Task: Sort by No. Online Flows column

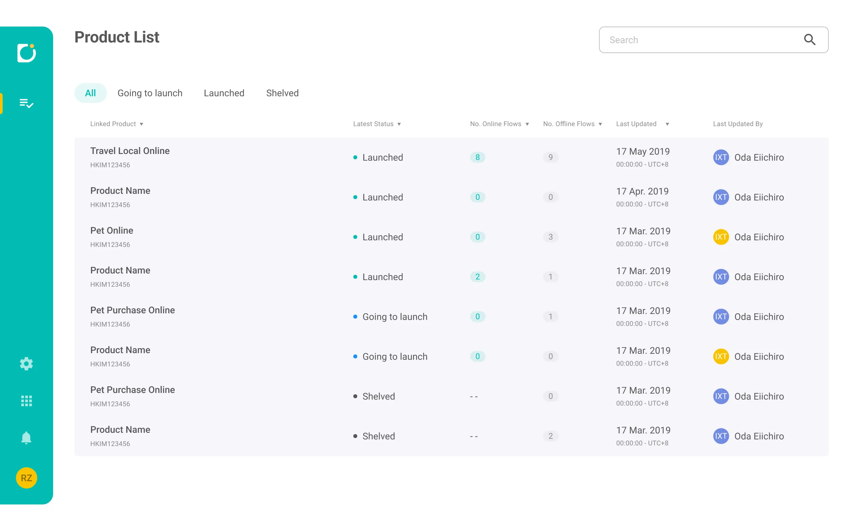Action: [x=527, y=124]
